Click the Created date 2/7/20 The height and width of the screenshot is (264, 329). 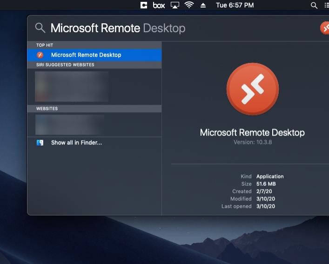(x=264, y=191)
